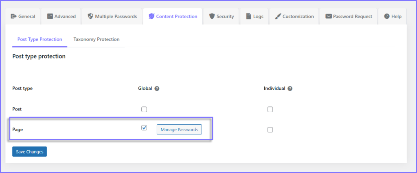Click the Help question mark icon

point(386,17)
